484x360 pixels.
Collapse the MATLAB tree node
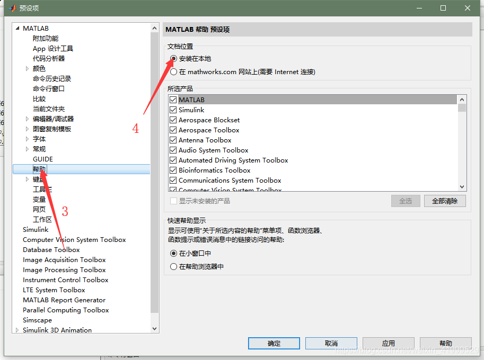click(x=17, y=29)
